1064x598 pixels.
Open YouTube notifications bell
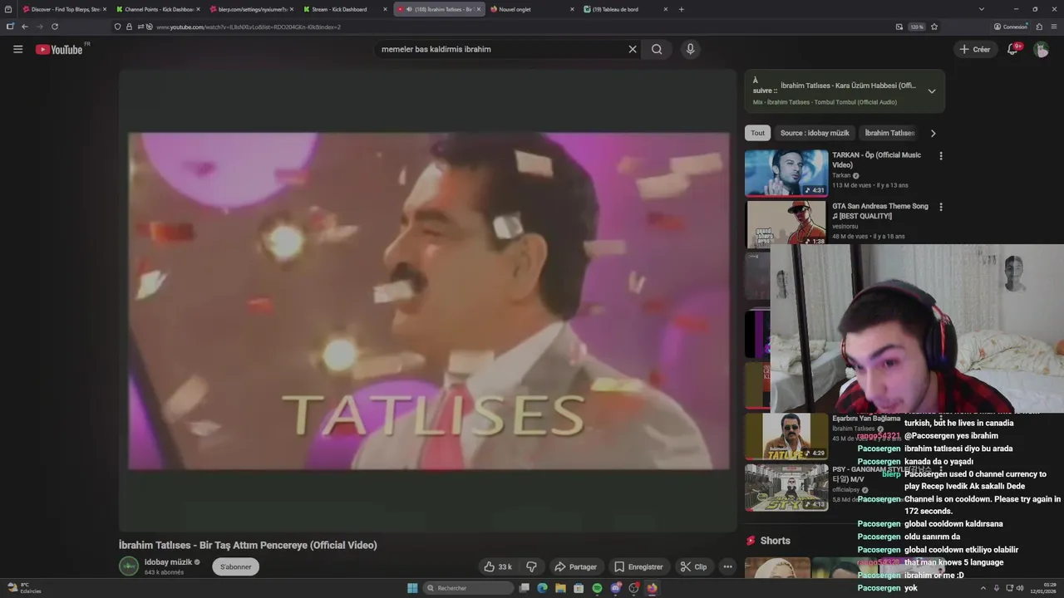point(1012,49)
